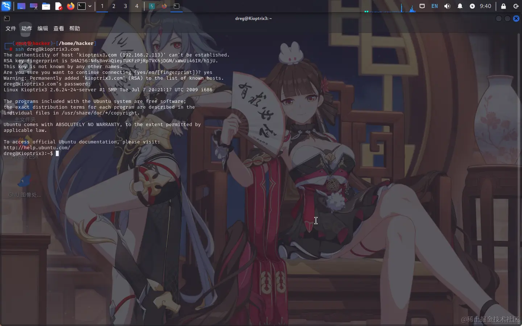The image size is (522, 326).
Task: Click the 'dreg@Kioptrix3:~$' shell prompt
Action: 28,154
